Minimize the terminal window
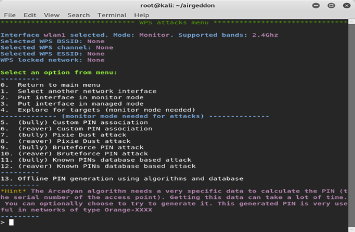Viewport: 355px width, 232px height. click(316, 5)
